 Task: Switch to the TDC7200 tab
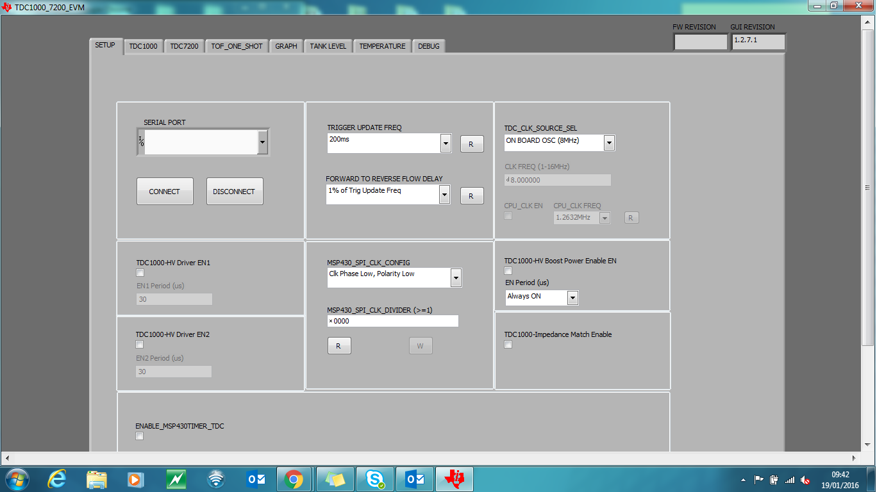pos(185,46)
